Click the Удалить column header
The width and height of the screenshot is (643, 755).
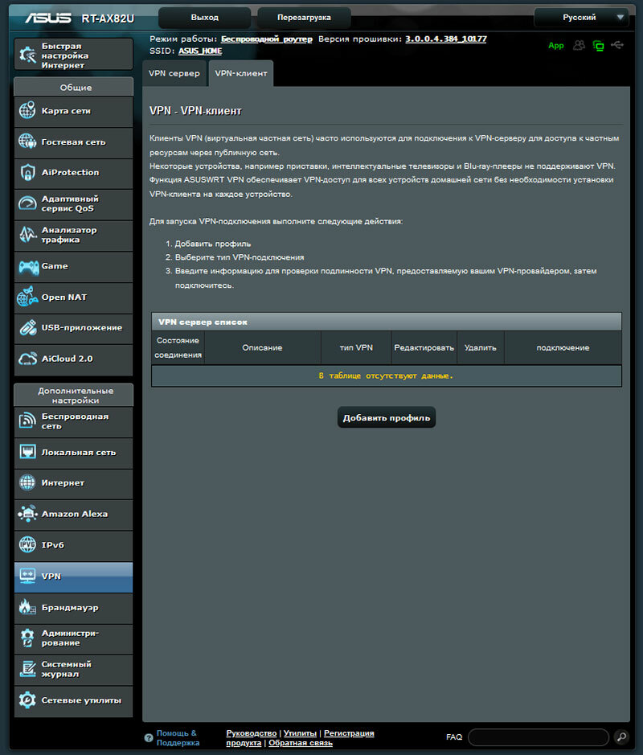481,347
